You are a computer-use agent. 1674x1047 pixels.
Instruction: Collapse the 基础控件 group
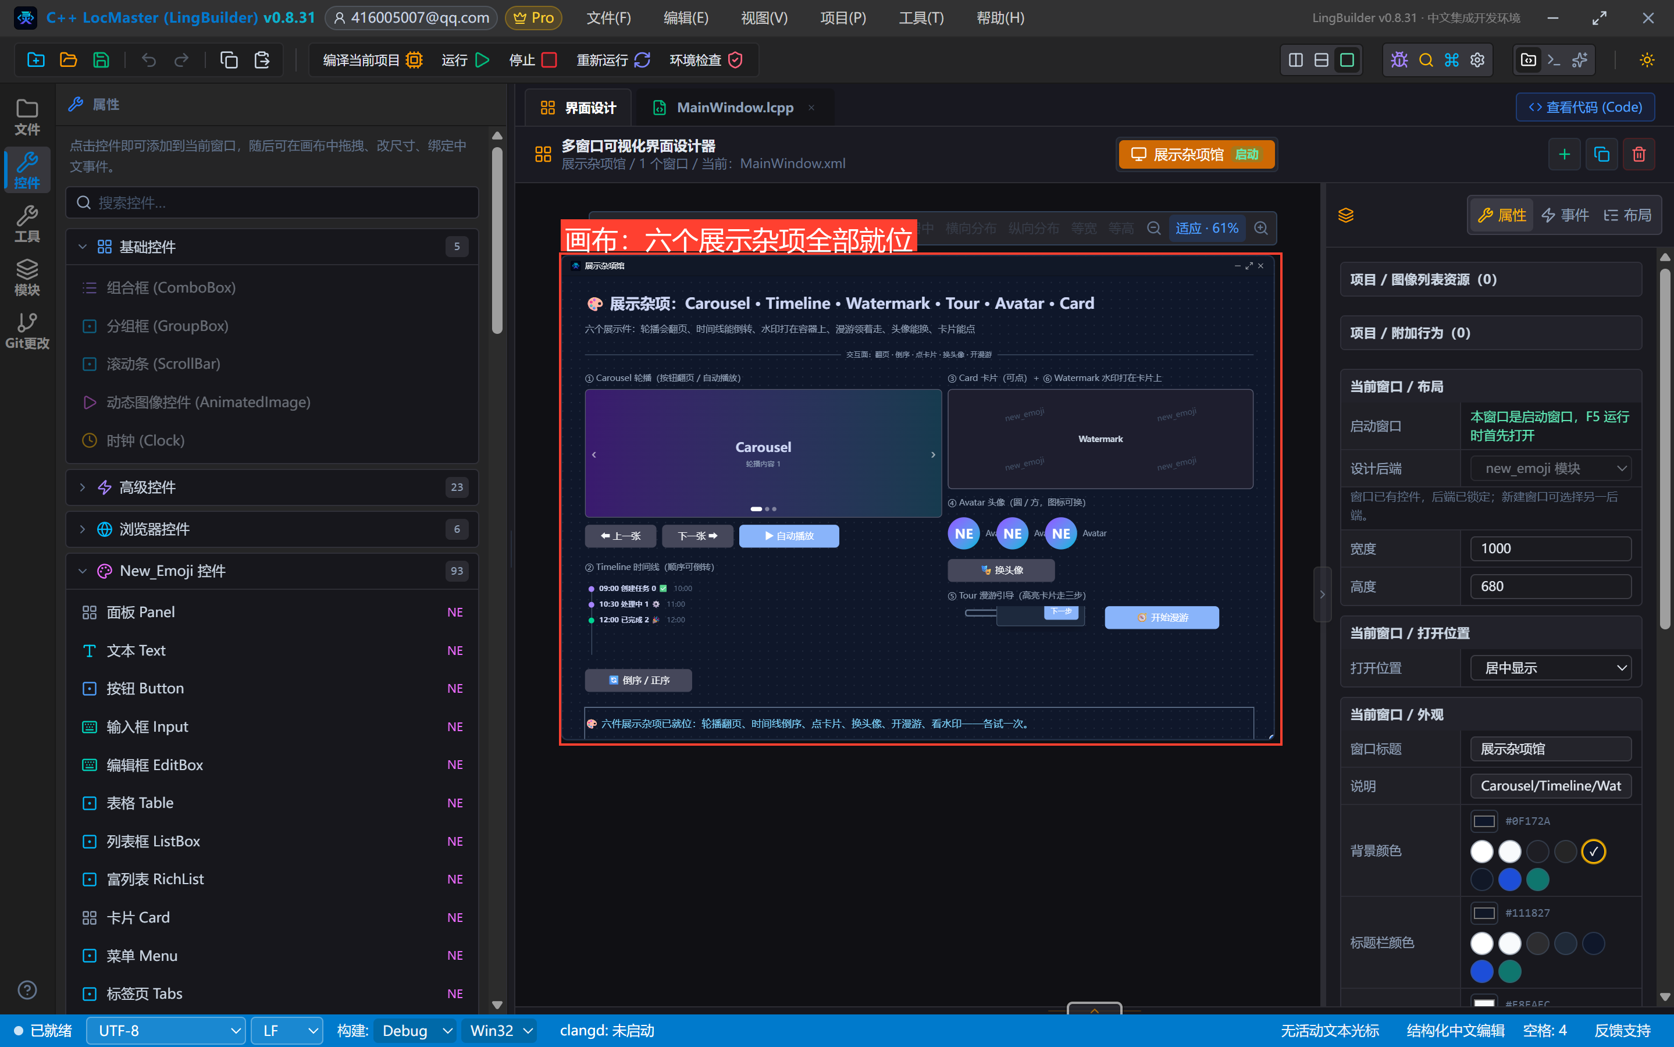click(272, 247)
